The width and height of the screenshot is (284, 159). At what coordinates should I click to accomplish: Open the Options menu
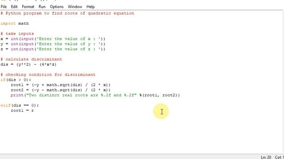pos(57,7)
